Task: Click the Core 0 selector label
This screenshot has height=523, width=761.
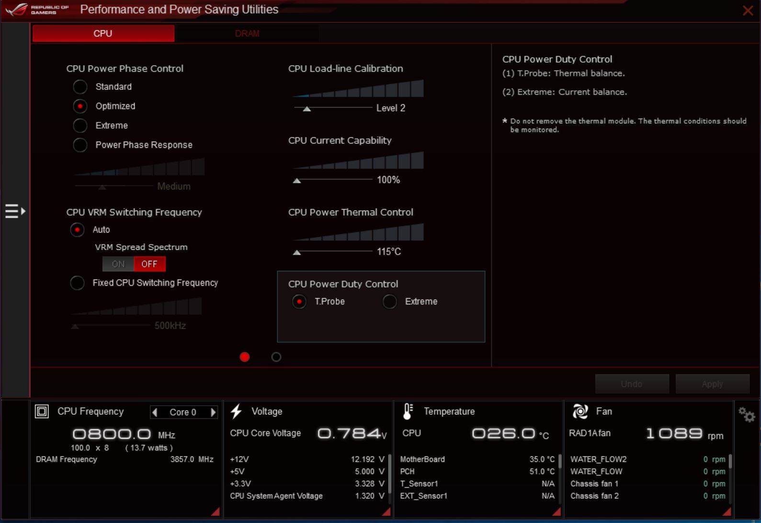Action: (183, 412)
